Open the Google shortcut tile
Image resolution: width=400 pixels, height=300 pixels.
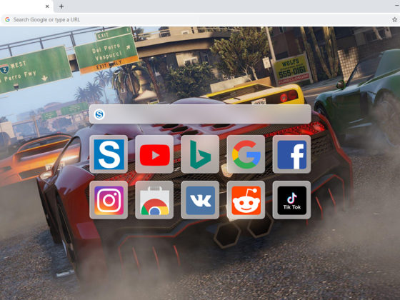pos(246,154)
